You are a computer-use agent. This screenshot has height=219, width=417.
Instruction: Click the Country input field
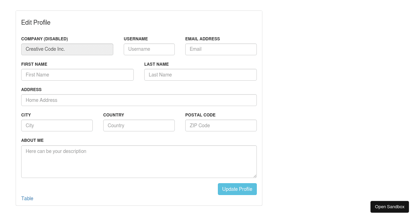pyautogui.click(x=139, y=125)
